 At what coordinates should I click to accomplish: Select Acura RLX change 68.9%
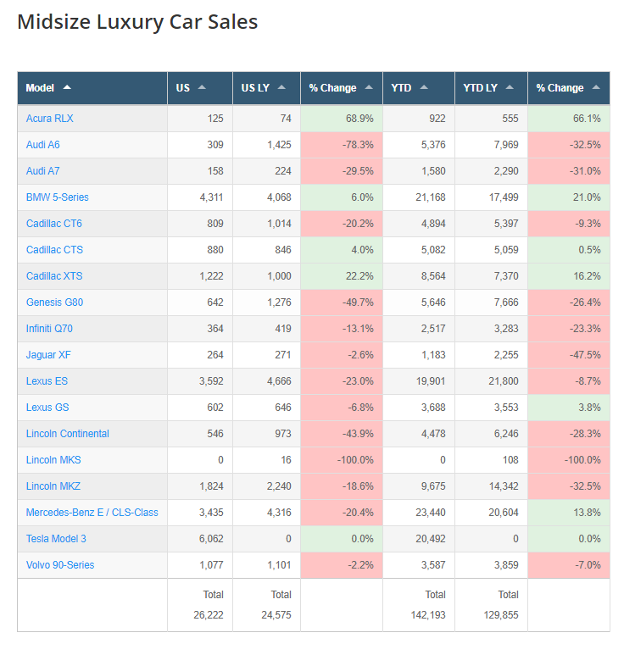[359, 119]
